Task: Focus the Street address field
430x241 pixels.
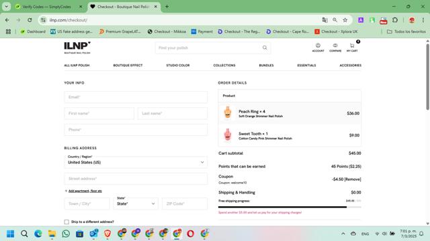Action: (136, 179)
